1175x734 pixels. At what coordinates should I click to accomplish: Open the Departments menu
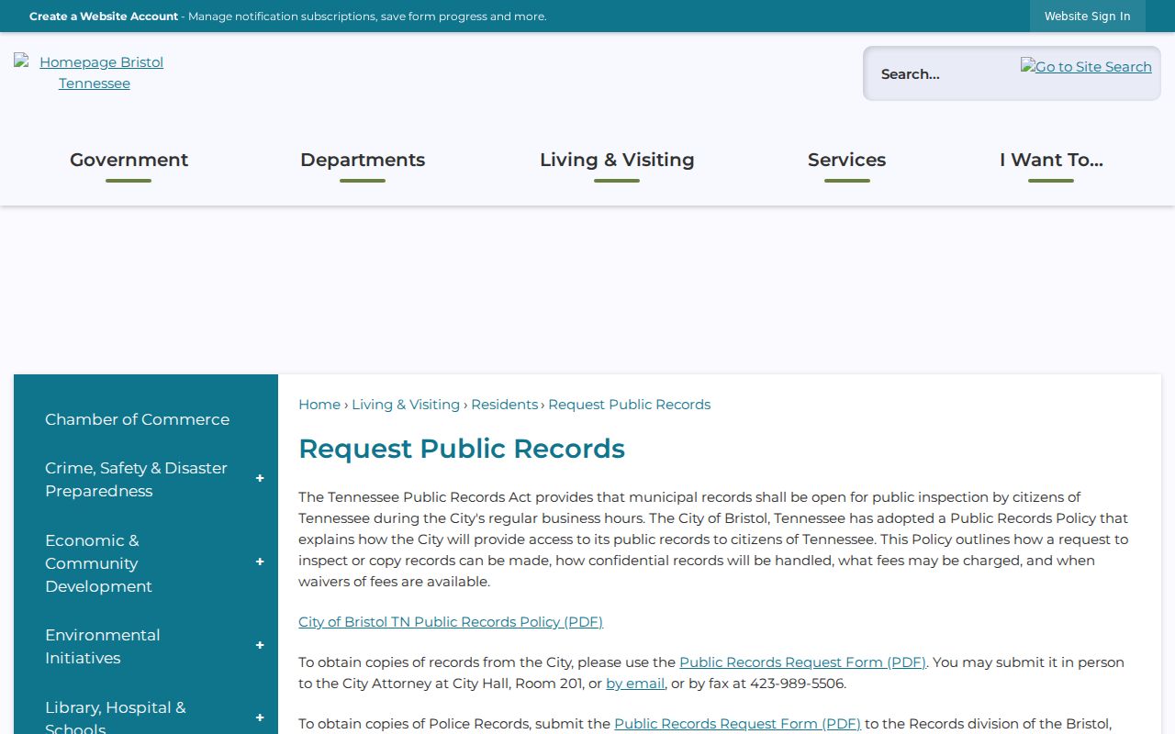(363, 160)
